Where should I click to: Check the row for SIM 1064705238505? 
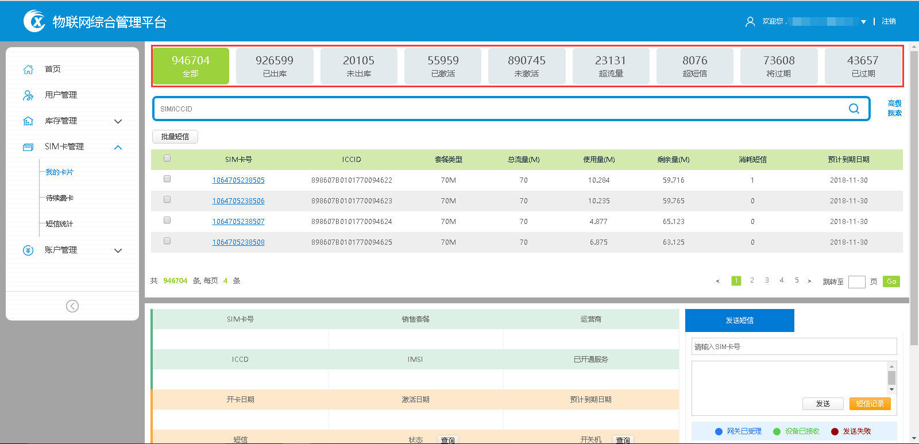point(167,179)
